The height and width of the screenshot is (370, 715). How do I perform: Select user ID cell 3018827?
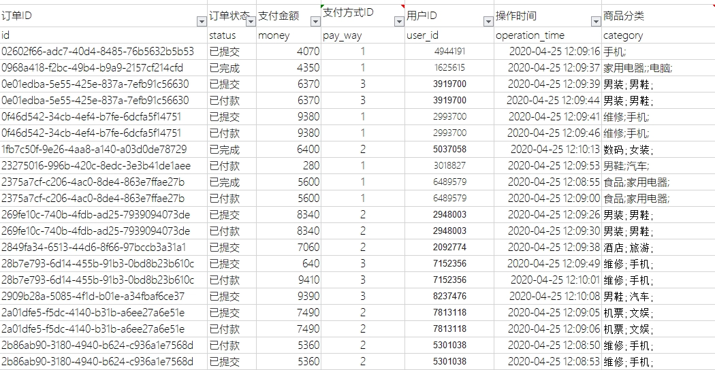449,166
